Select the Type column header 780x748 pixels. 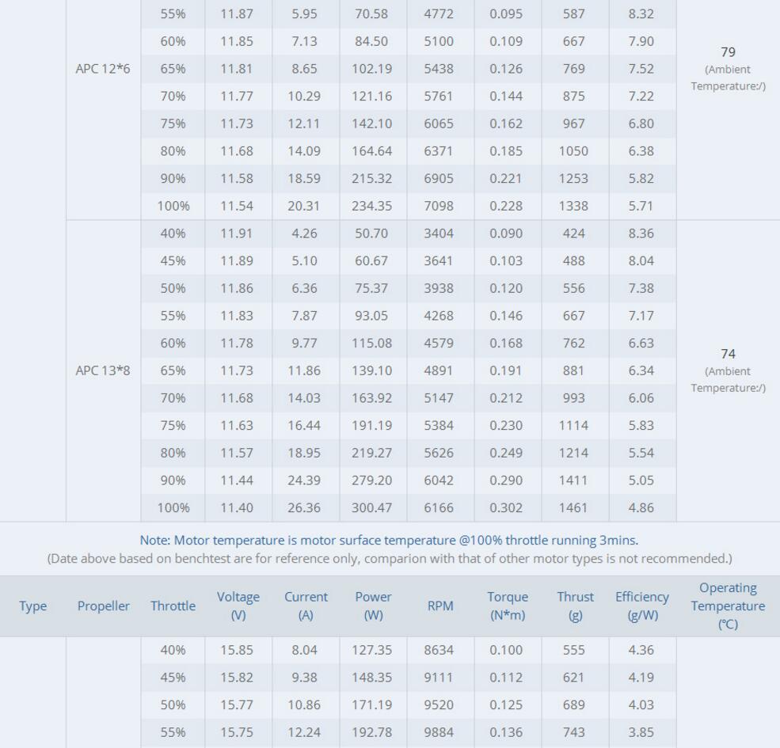click(x=32, y=606)
